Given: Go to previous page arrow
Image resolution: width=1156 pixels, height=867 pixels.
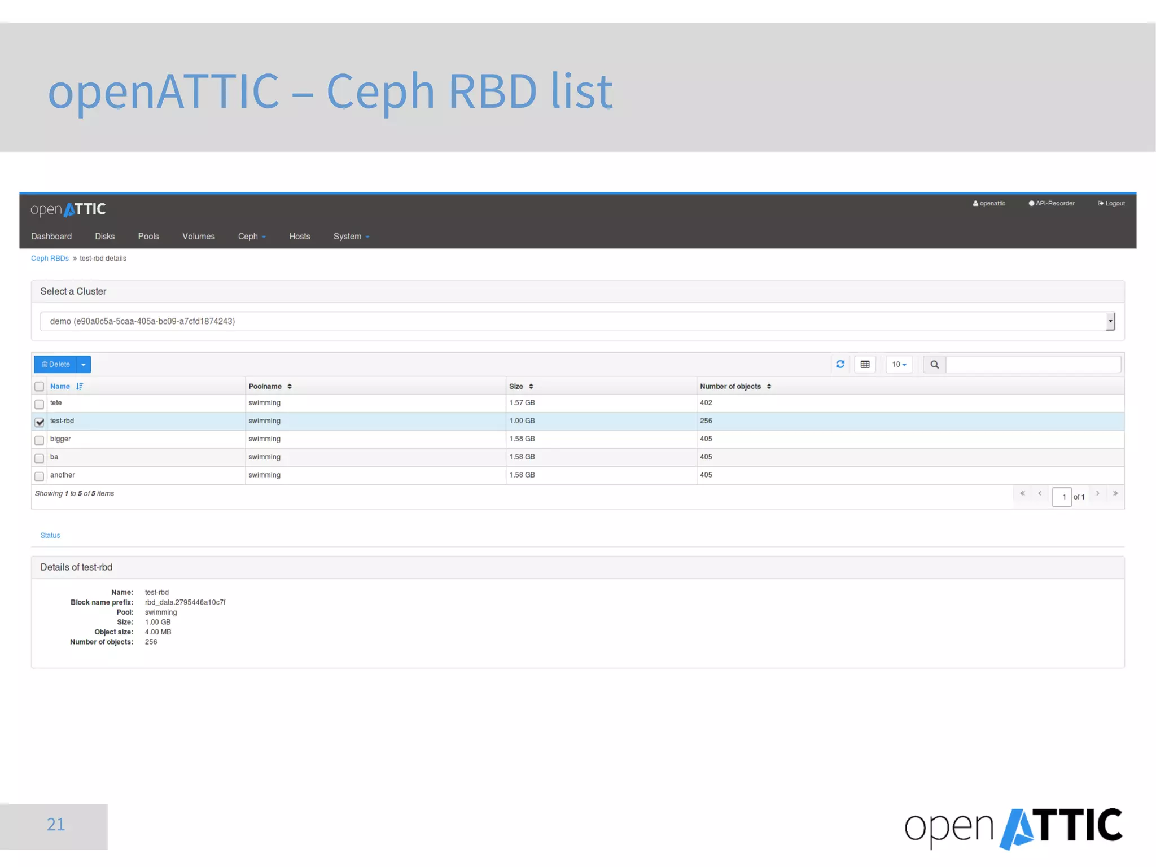Looking at the screenshot, I should tap(1040, 493).
